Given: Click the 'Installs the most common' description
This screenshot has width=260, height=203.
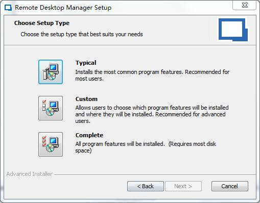Looking at the screenshot, I should pos(152,75).
